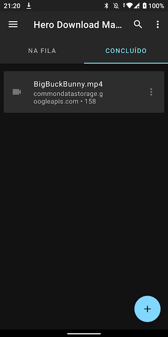Screen dimensions: 168x337
Task: Open the hamburger navigation menu
Action: (13, 24)
